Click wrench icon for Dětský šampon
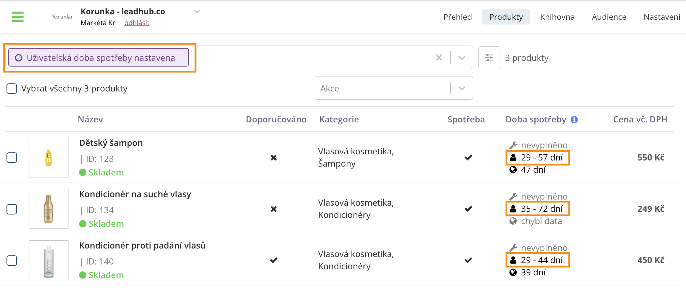Viewport: 686px width, 291px height. click(x=513, y=145)
